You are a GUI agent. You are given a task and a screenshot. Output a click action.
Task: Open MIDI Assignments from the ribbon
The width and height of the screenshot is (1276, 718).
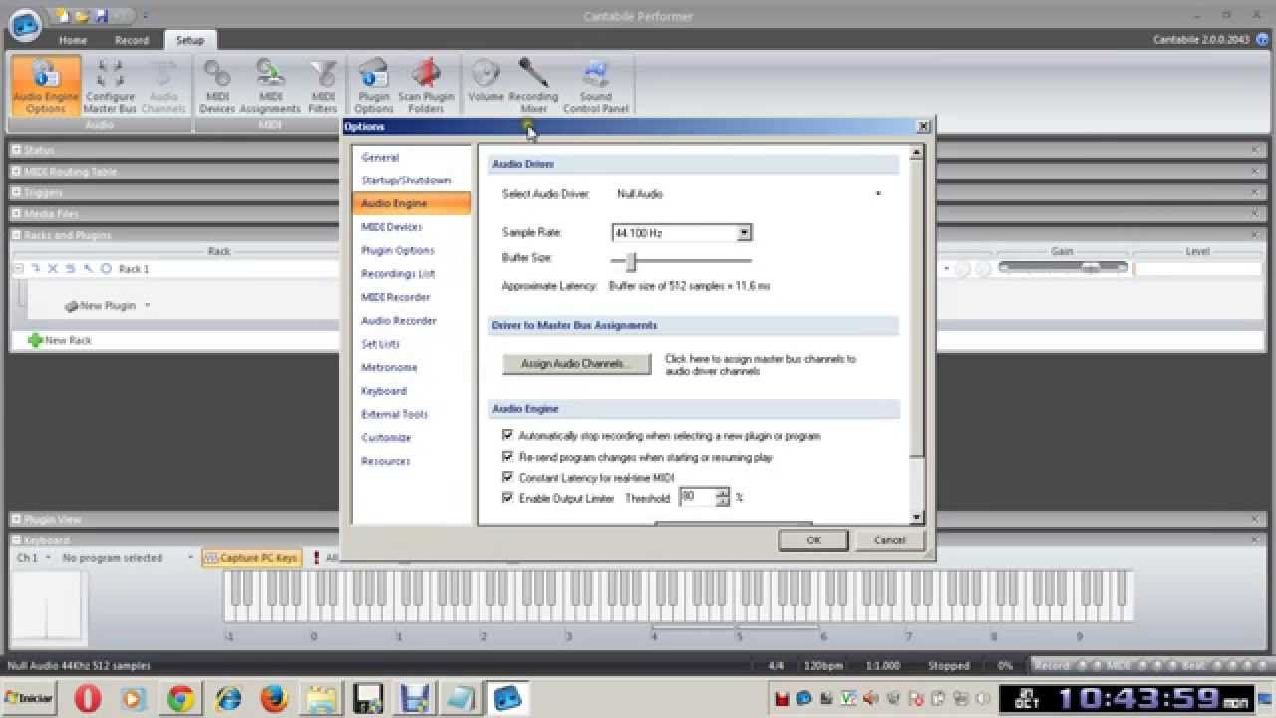(270, 86)
